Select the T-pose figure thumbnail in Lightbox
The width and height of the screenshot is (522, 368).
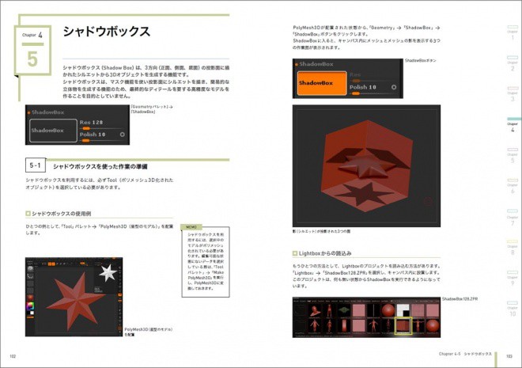click(418, 326)
